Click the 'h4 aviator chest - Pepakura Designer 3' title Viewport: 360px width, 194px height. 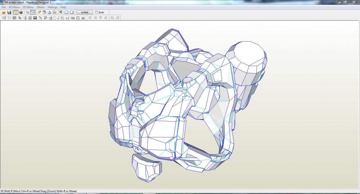click(28, 2)
